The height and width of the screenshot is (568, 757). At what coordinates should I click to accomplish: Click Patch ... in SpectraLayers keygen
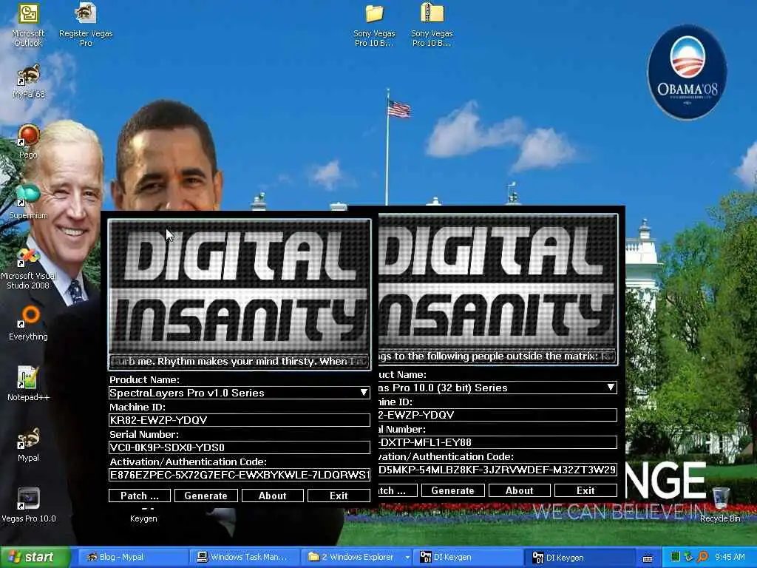click(x=140, y=496)
